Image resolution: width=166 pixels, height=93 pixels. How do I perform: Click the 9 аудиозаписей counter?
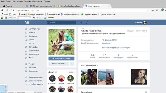pyautogui.click(x=133, y=56)
